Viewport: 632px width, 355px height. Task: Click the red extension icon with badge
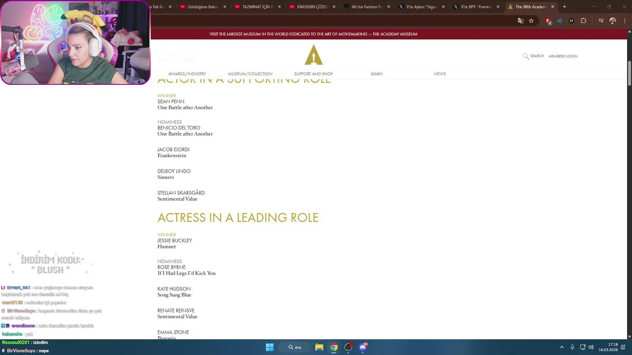(548, 21)
